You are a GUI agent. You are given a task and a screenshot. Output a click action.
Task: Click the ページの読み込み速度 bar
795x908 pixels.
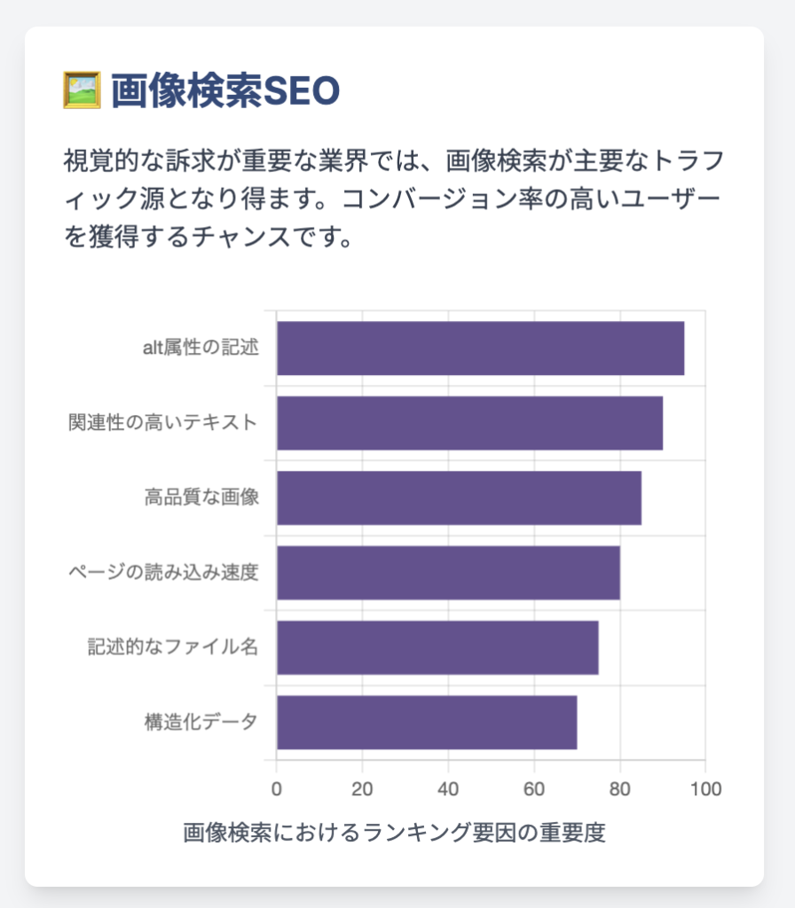click(x=448, y=573)
